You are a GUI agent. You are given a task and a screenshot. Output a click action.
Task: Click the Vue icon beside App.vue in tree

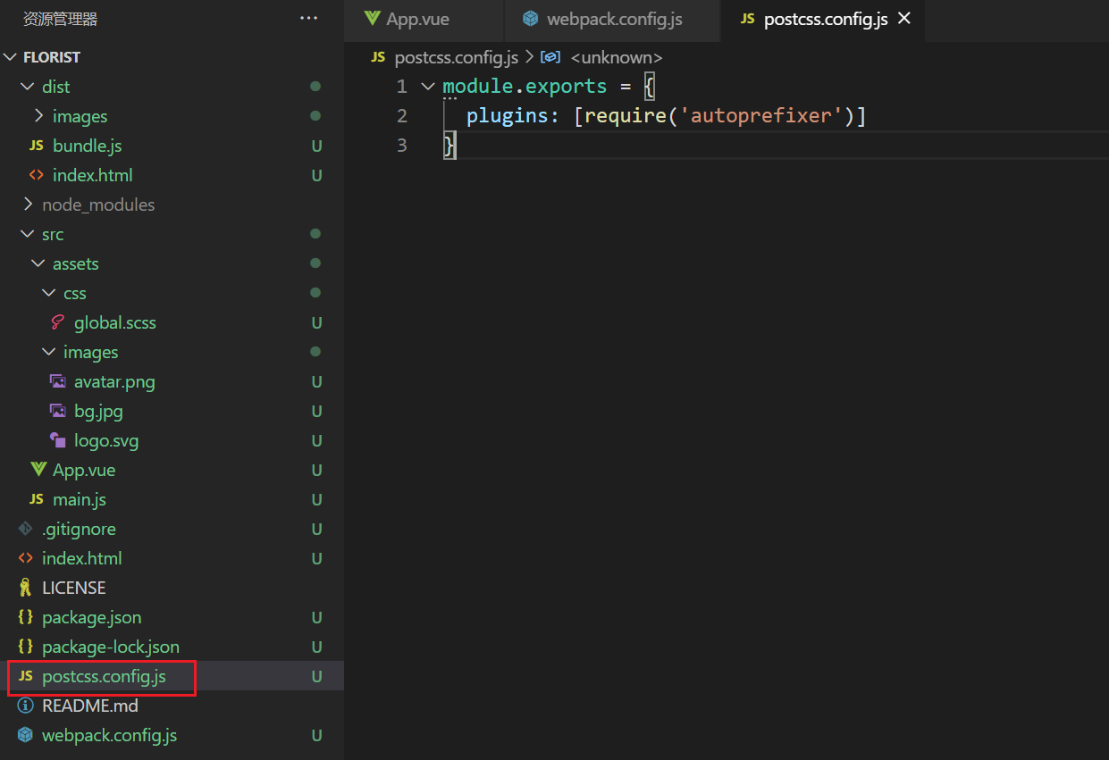(x=38, y=470)
